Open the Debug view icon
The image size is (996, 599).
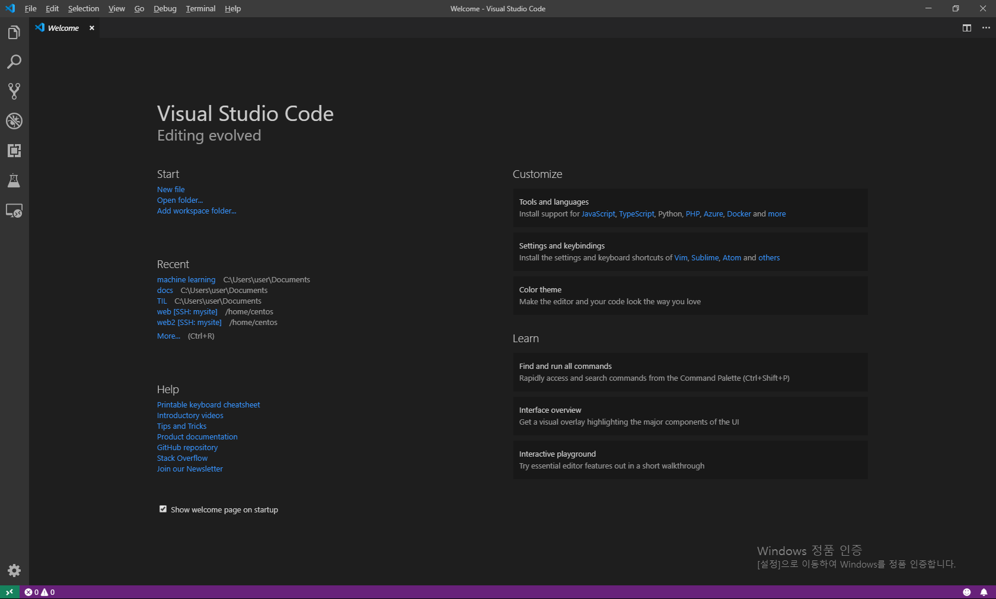click(x=14, y=121)
